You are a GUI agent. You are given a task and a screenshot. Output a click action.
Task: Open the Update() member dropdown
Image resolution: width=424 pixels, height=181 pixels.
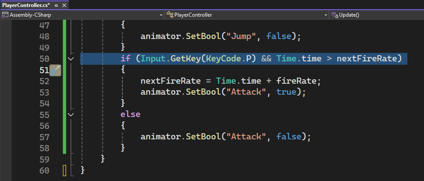420,15
